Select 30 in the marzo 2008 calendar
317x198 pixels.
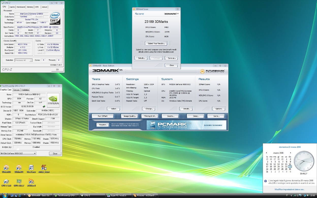pyautogui.click(x=290, y=169)
